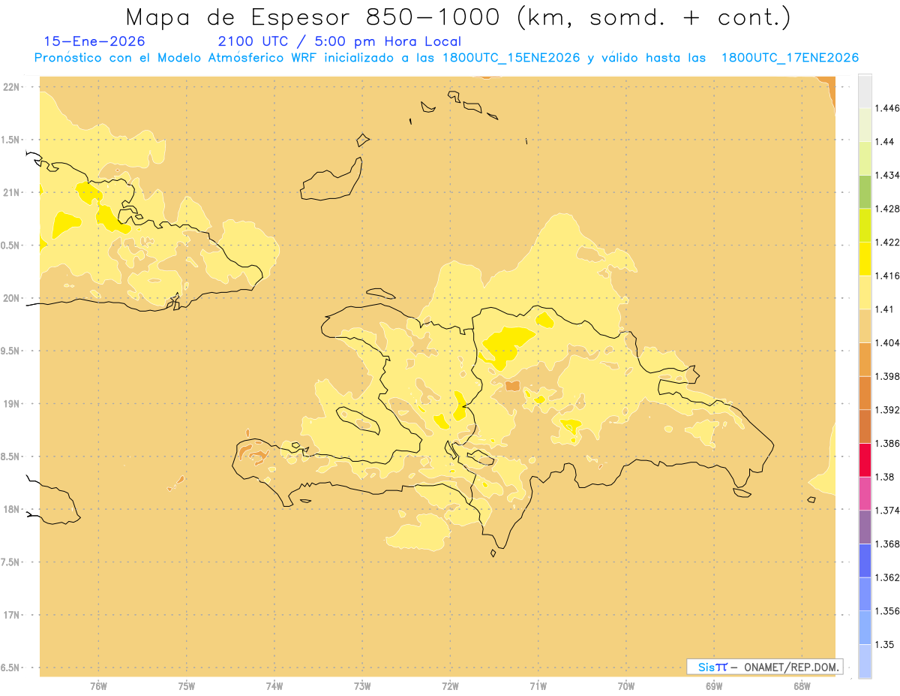
Task: Click the legend value '1.41'
Action: pyautogui.click(x=884, y=309)
